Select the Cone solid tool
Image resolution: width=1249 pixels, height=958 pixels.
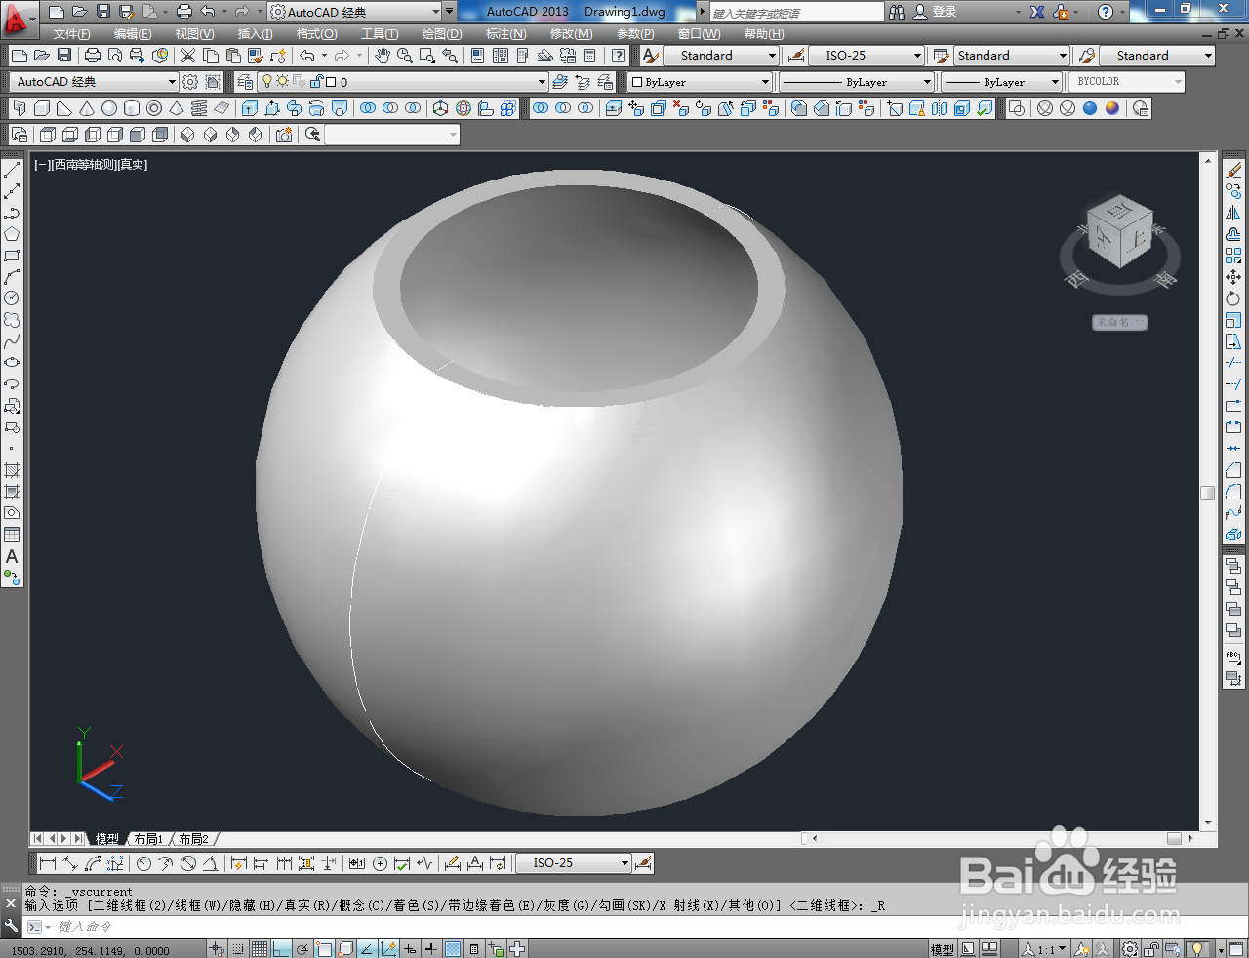(x=87, y=108)
